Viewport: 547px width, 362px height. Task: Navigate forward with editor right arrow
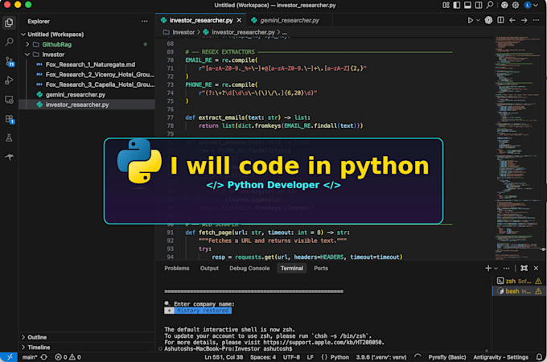(524, 21)
